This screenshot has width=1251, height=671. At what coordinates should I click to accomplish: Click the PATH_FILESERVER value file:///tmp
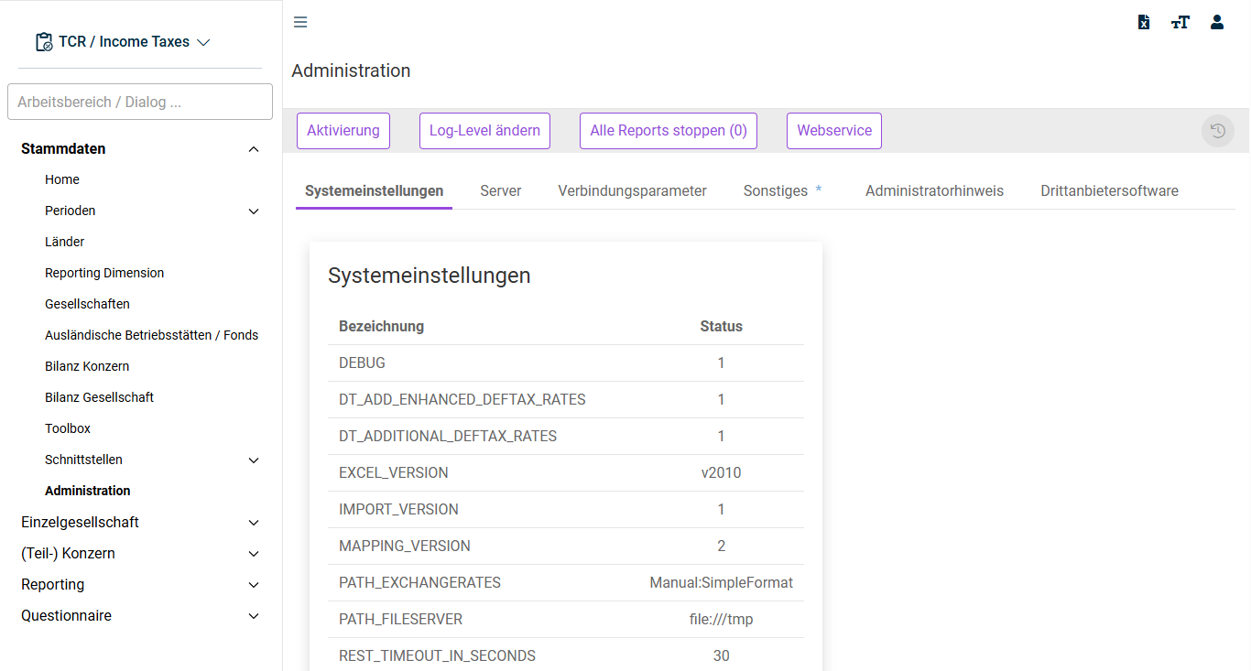click(x=721, y=620)
